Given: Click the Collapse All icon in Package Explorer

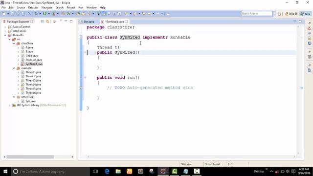Looking at the screenshot, I should pyautogui.click(x=43, y=22).
